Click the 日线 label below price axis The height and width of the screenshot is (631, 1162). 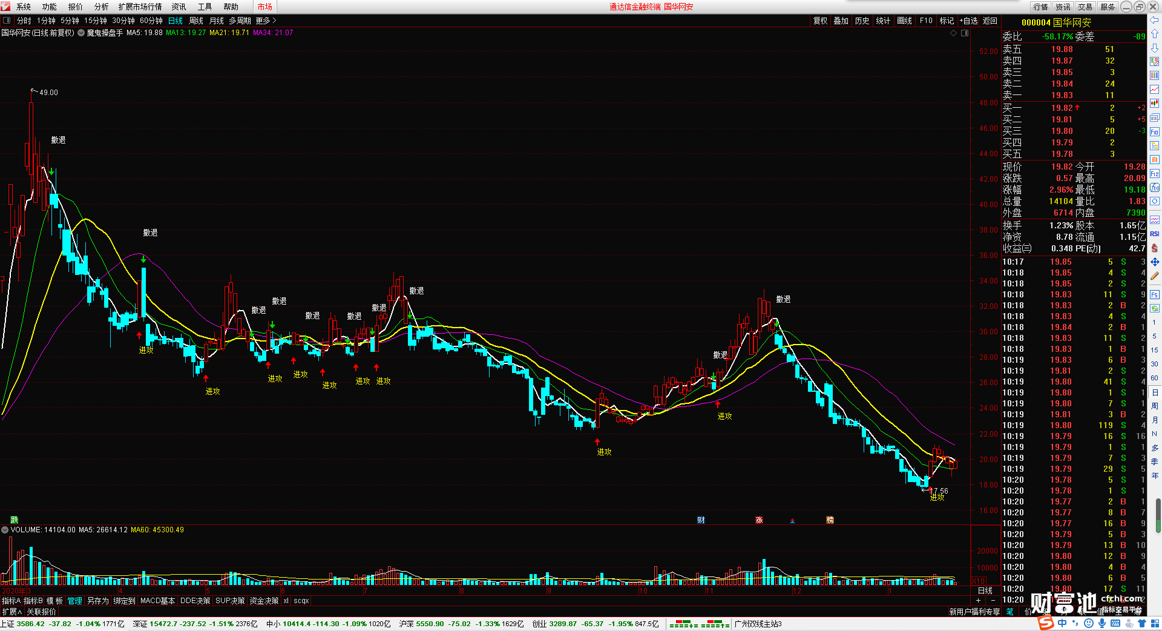click(985, 590)
